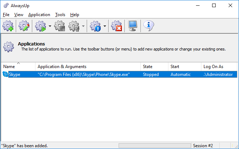Maximize the AlwaysUp window
The height and width of the screenshot is (149, 239).
click(x=214, y=5)
